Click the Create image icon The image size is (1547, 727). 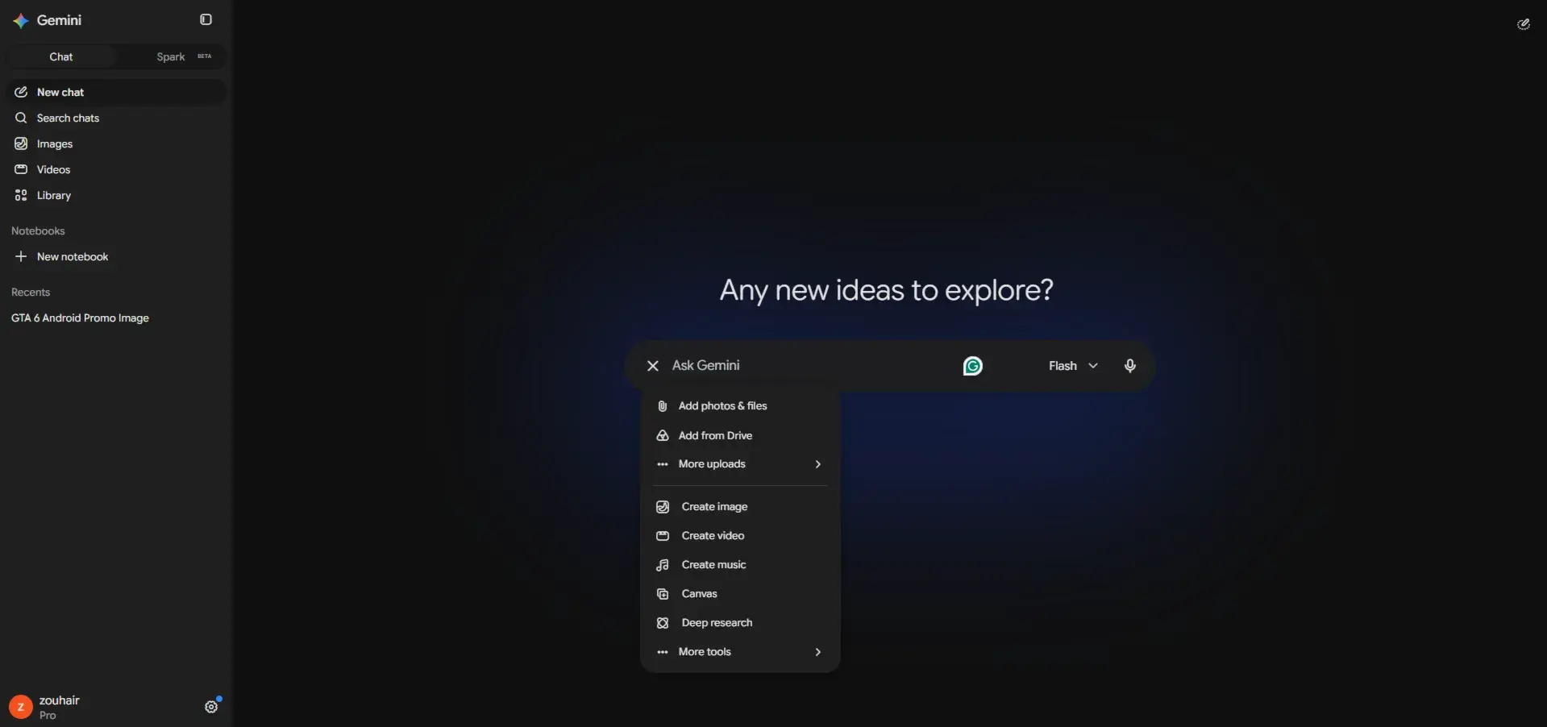[x=663, y=507]
